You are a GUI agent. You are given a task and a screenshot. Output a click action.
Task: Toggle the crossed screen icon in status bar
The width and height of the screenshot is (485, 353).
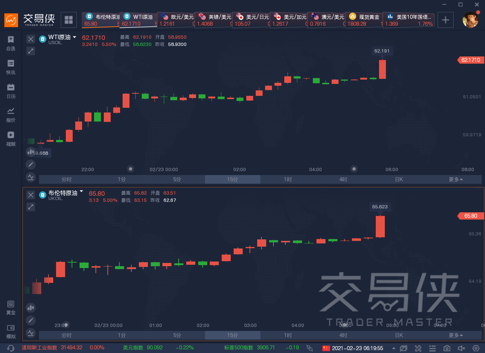404,348
